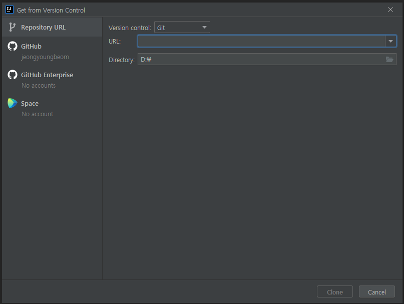The width and height of the screenshot is (404, 304).
Task: Click the jeongyoungbeom account name
Action: click(45, 57)
